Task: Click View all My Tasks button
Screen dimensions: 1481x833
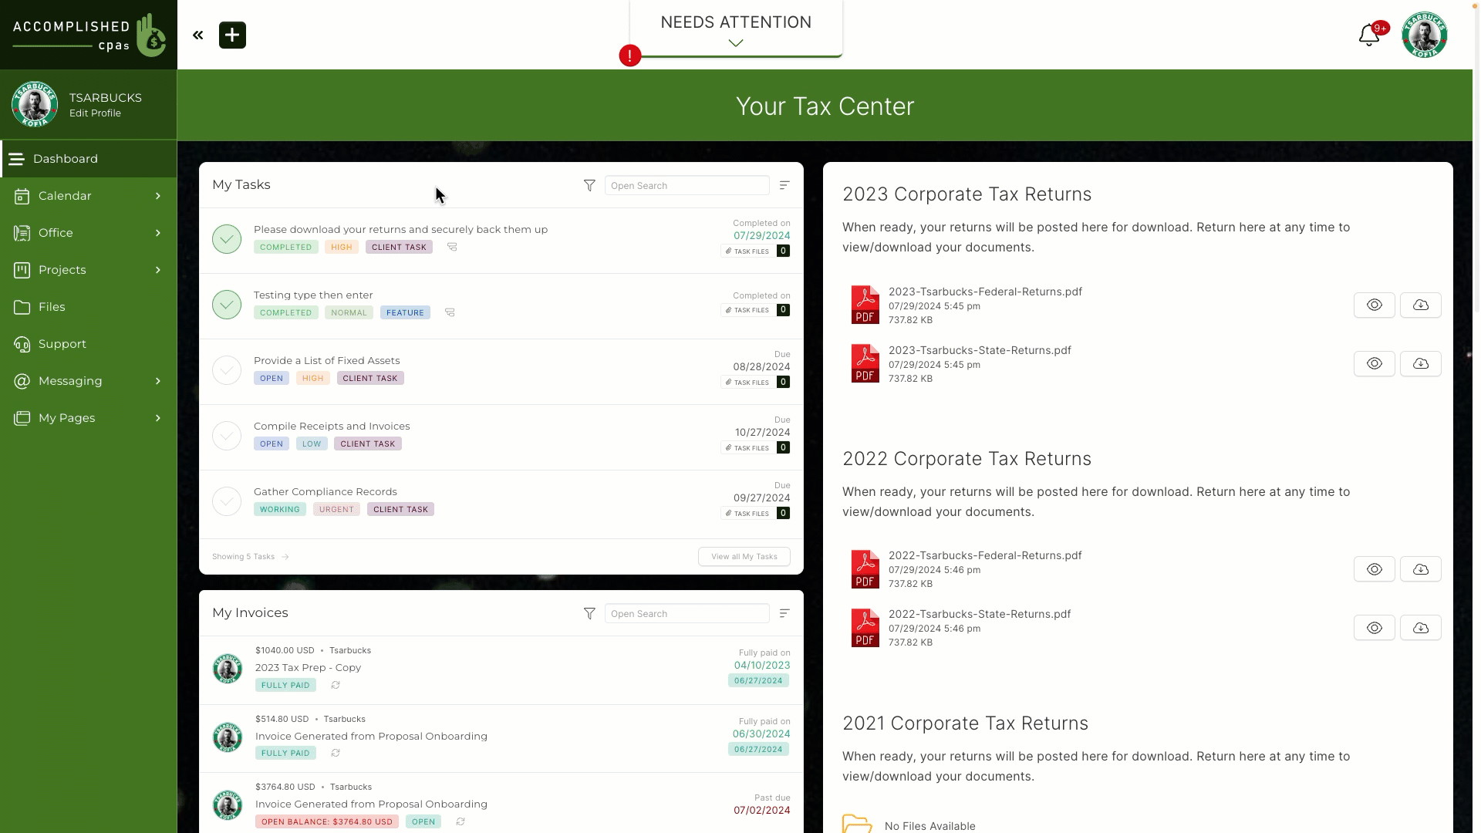Action: [744, 556]
